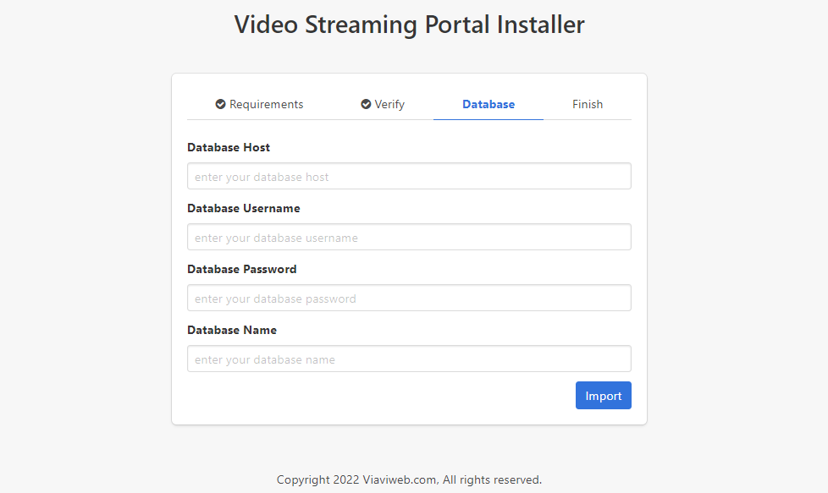828x493 pixels.
Task: Click the Video Streaming Portal Installer heading
Action: [409, 25]
